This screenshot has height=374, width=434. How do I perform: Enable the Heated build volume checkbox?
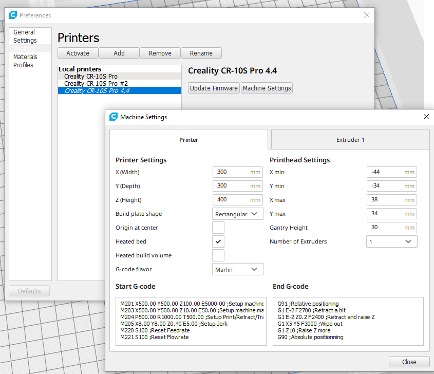pyautogui.click(x=218, y=255)
